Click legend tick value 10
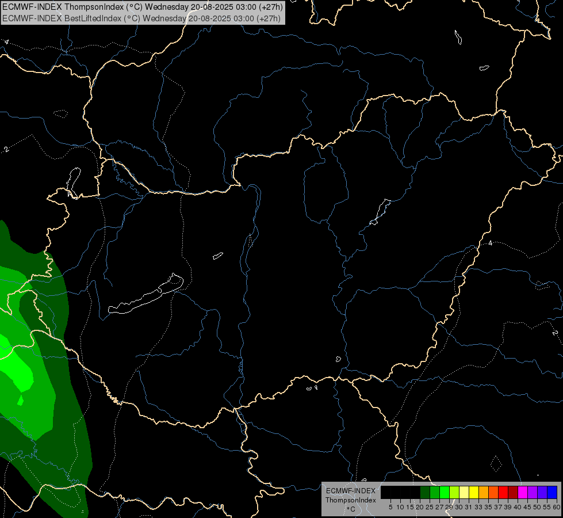The width and height of the screenshot is (563, 518). [400, 507]
